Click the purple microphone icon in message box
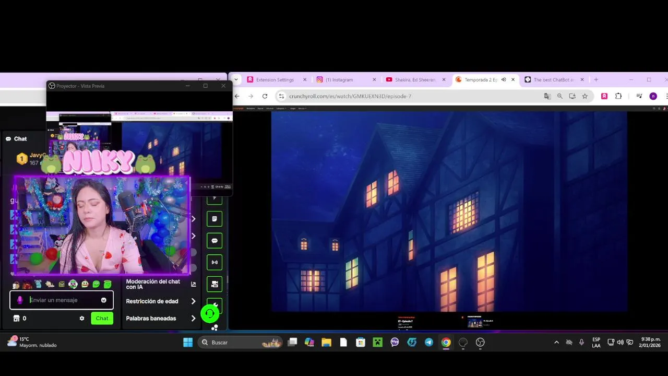This screenshot has width=668, height=376. point(20,300)
